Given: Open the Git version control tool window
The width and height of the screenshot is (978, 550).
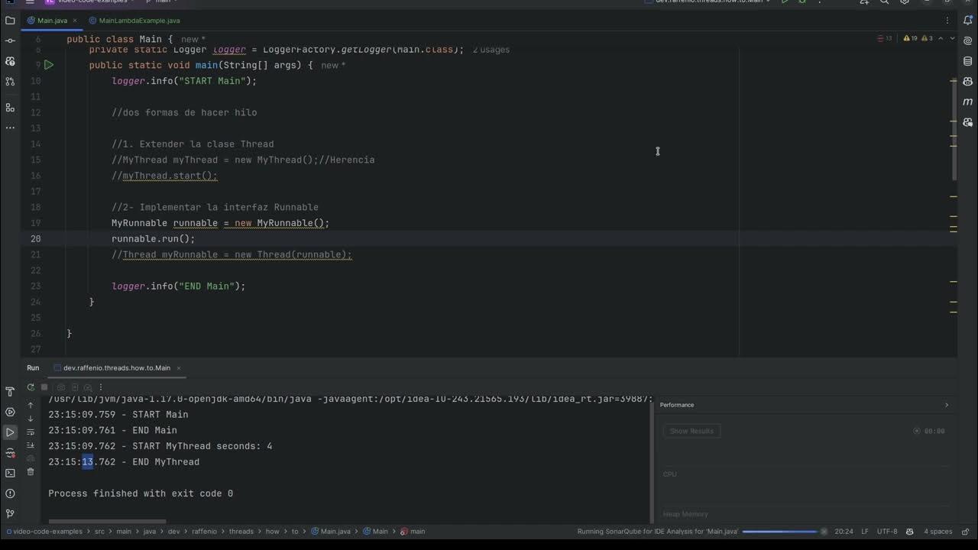Looking at the screenshot, I should pos(10,513).
